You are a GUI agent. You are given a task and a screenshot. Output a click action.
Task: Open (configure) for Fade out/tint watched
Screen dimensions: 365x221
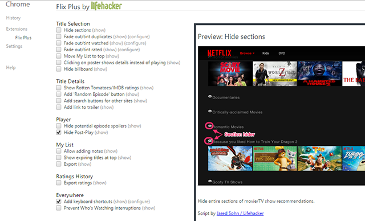coord(135,43)
